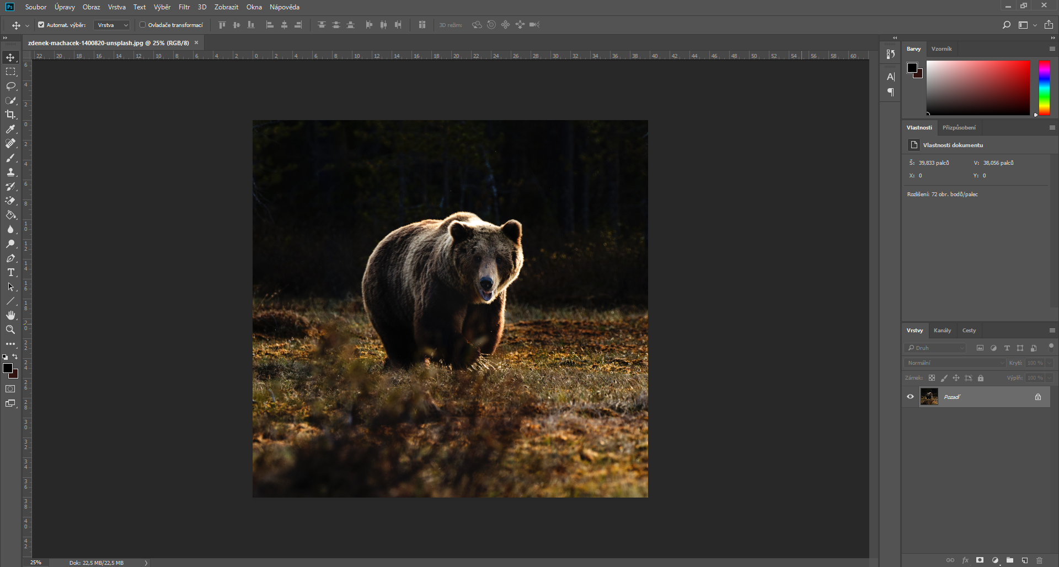
Task: Enable Ovladače transformací checkbox
Action: (x=142, y=24)
